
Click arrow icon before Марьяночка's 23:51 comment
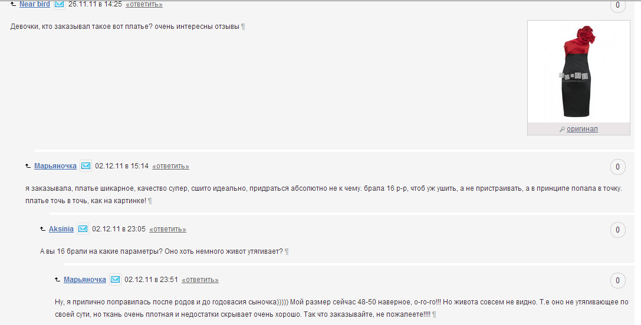pyautogui.click(x=58, y=280)
